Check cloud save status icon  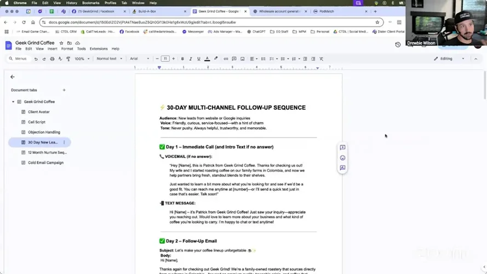click(78, 43)
